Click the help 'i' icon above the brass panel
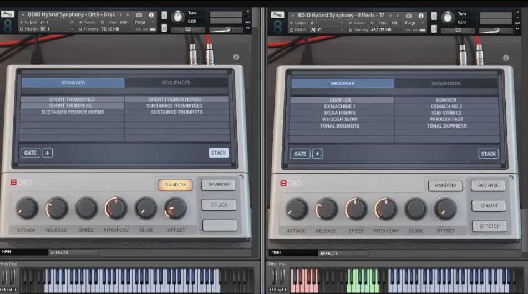The height and width of the screenshot is (294, 528). (x=236, y=57)
